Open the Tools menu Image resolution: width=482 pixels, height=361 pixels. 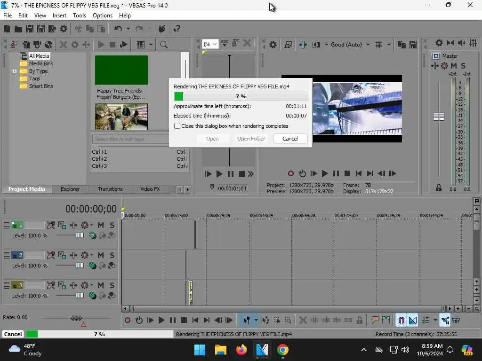[79, 16]
